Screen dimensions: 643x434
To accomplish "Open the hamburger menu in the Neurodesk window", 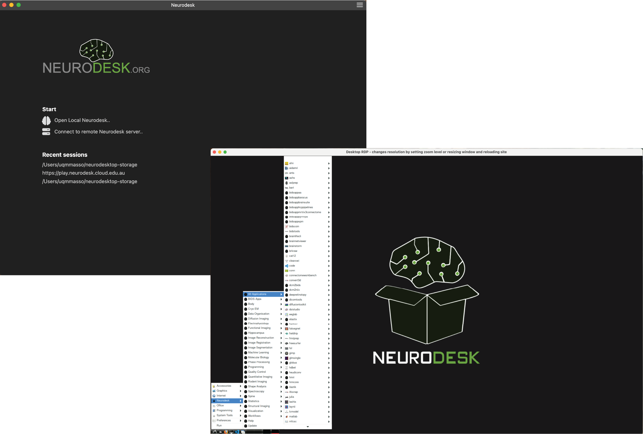I will tap(359, 5).
